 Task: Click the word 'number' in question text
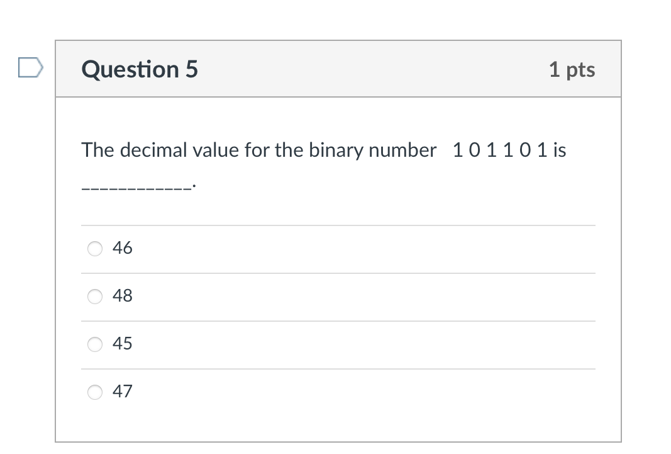click(x=402, y=150)
